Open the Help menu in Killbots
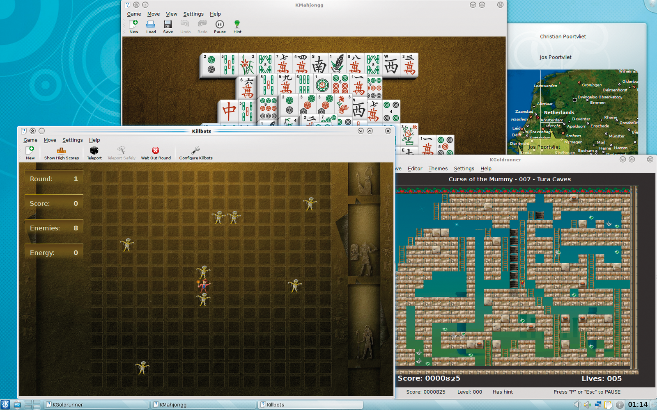This screenshot has height=410, width=657. point(94,140)
